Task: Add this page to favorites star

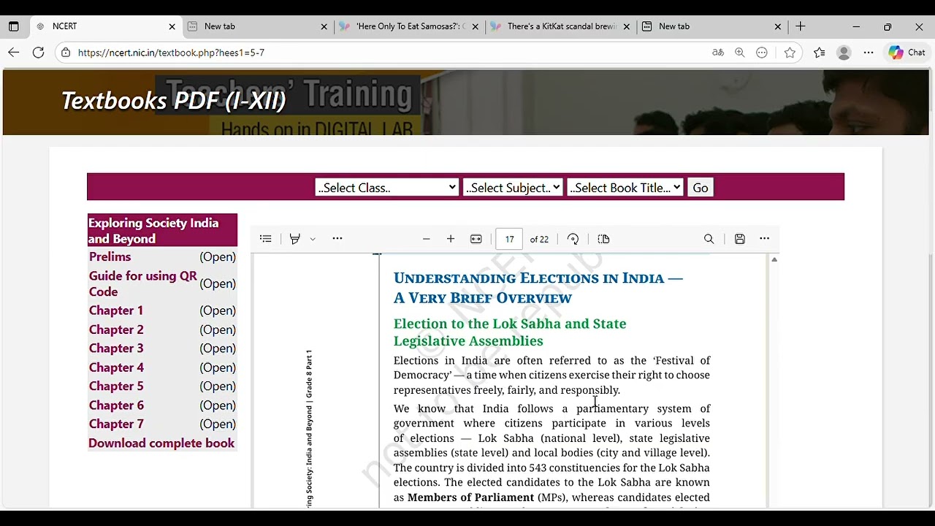Action: (790, 53)
